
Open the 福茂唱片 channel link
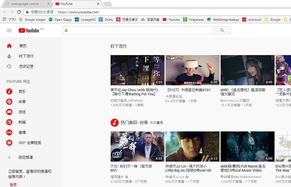tap(117, 177)
